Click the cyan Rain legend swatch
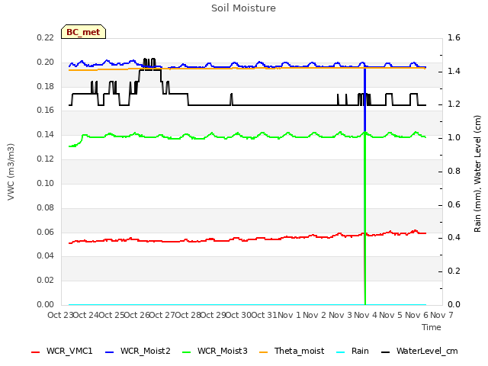This screenshot has height=366, width=488. click(x=341, y=352)
